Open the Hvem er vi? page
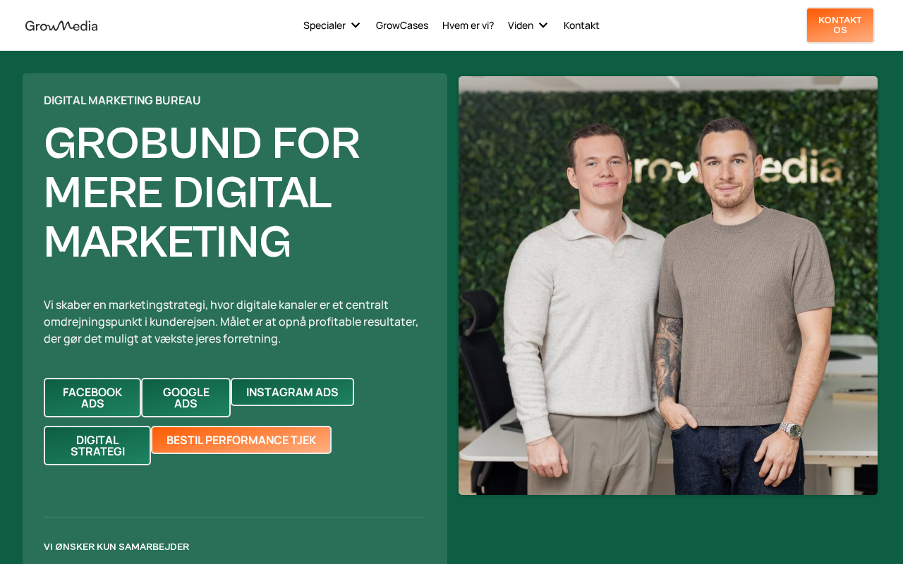Viewport: 903px width, 564px height. 468,25
